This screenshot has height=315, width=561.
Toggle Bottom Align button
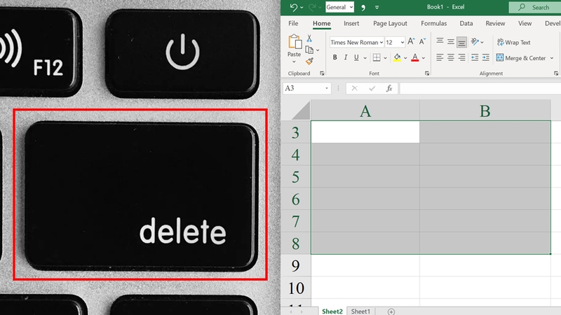[461, 42]
